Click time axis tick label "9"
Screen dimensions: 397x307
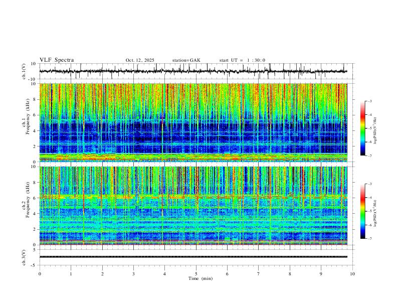pos(321,274)
